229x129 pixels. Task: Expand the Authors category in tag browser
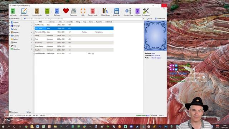pyautogui.click(x=10, y=22)
